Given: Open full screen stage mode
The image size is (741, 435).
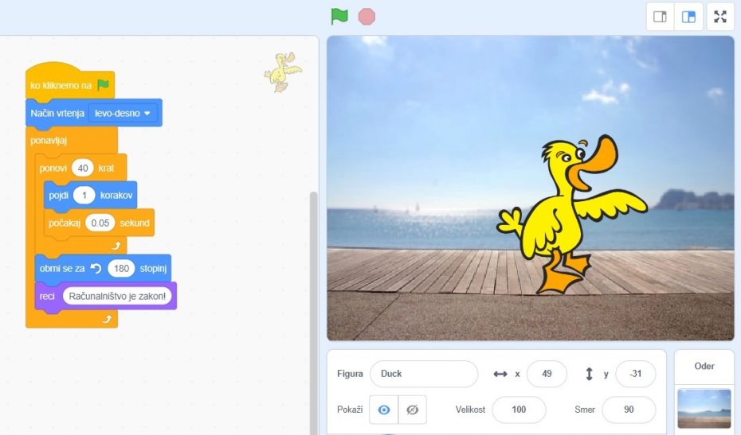Looking at the screenshot, I should click(x=720, y=17).
